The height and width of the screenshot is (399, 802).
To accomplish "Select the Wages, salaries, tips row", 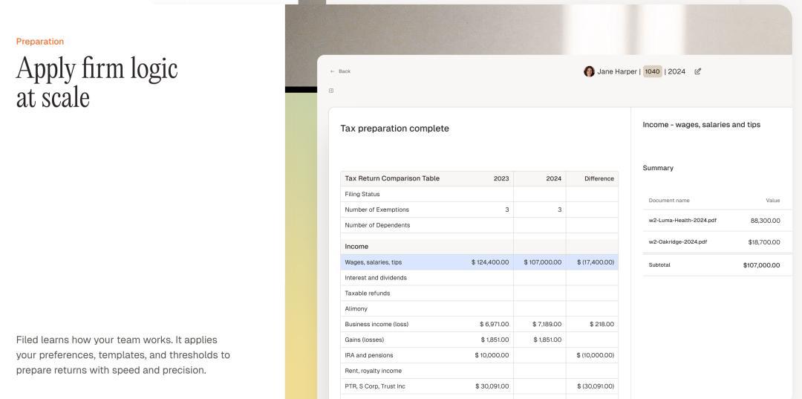I will [374, 262].
